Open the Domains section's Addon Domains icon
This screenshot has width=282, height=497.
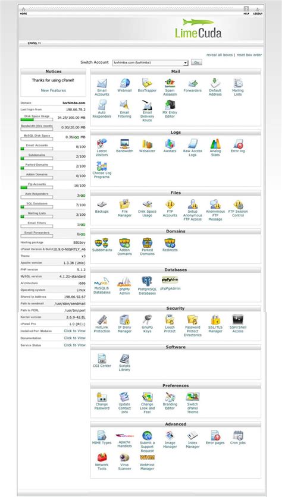pyautogui.click(x=124, y=247)
